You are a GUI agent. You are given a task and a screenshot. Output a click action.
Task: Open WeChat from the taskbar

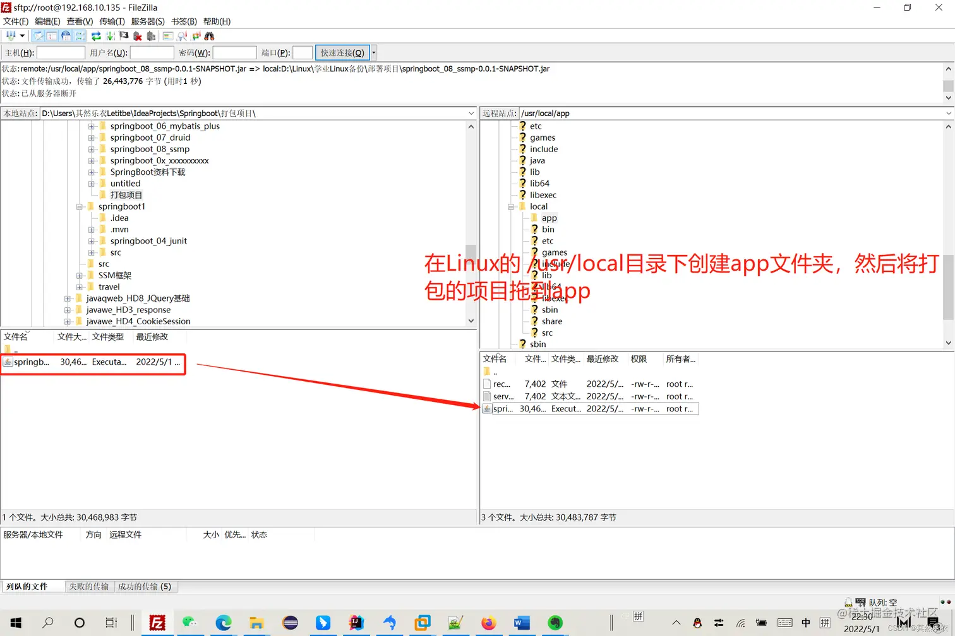pos(190,623)
